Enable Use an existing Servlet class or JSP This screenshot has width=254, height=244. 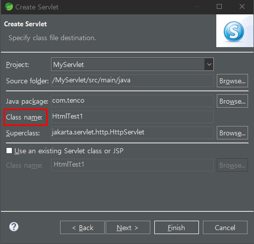pos(9,151)
